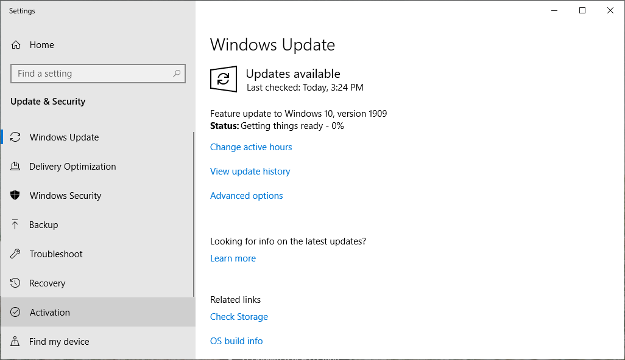Select Find my device
The image size is (625, 360).
(97, 341)
